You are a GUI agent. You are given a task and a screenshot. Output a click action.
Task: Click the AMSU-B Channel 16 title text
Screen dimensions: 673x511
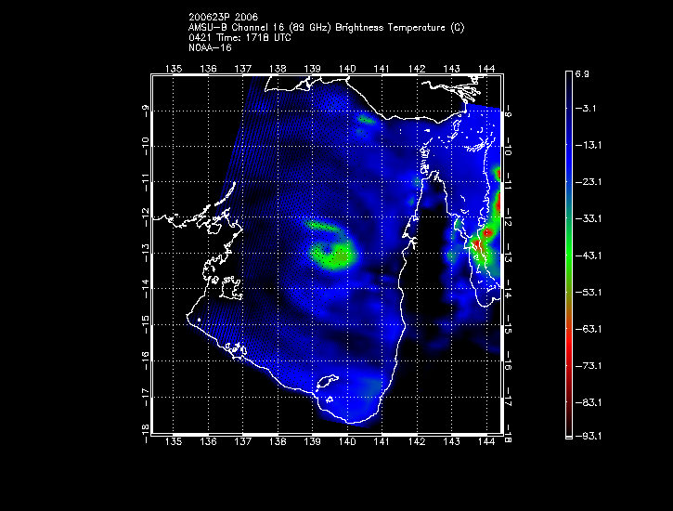tap(326, 28)
